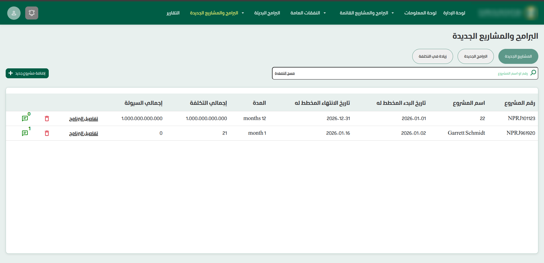Expand النفقات العامة dropdown menu
This screenshot has height=263, width=544.
[325, 13]
